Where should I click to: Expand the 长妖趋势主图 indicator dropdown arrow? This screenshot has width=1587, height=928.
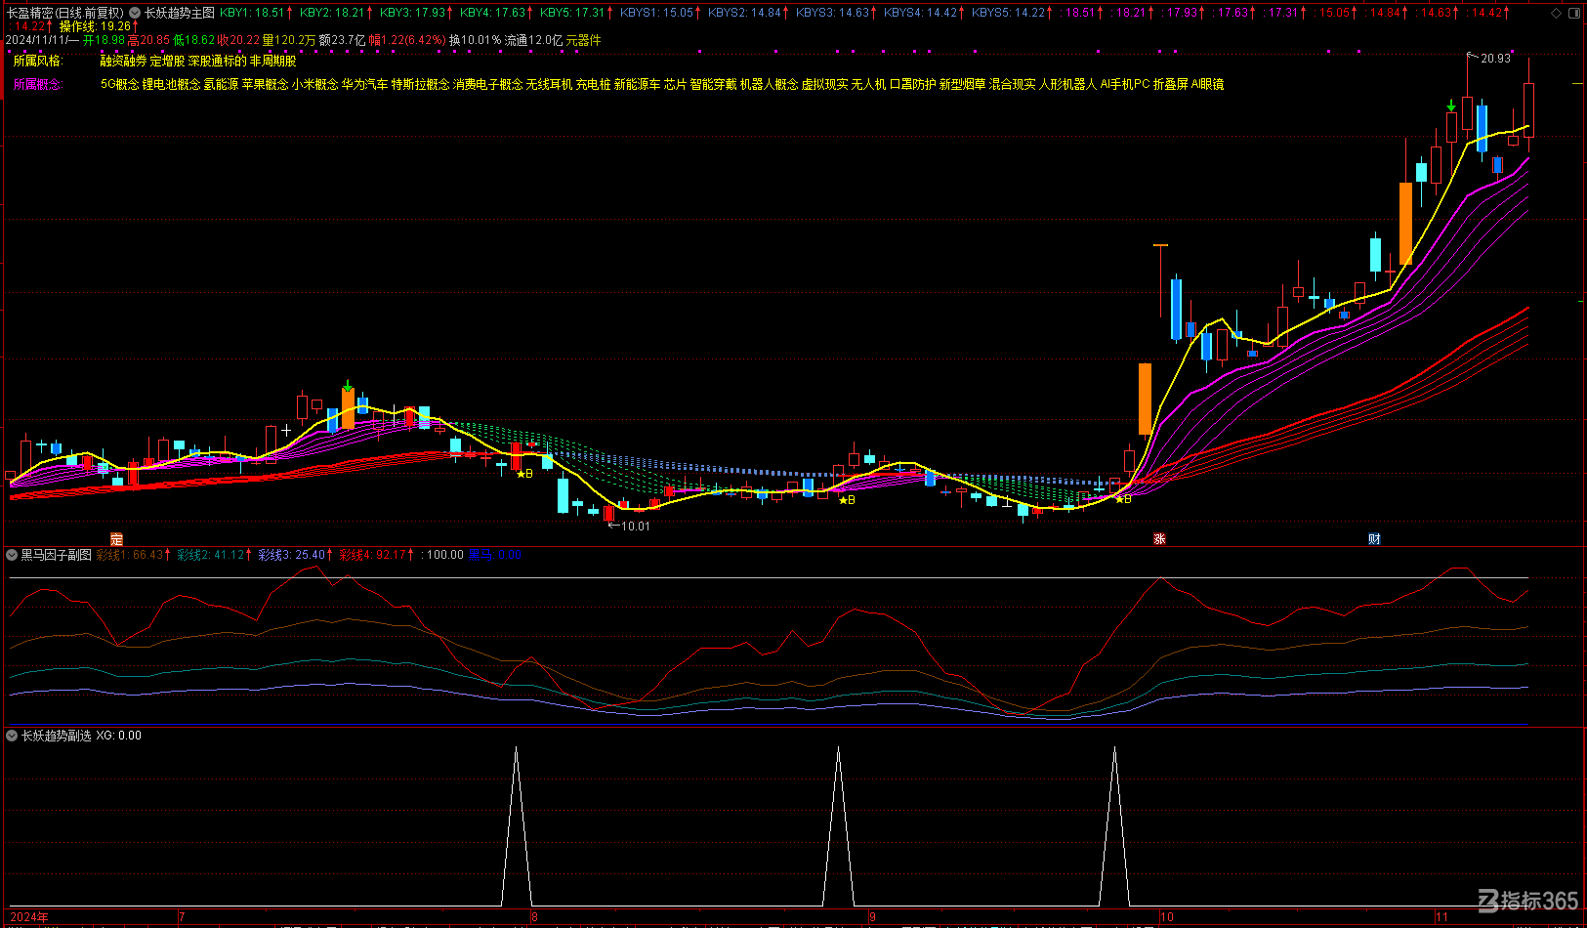[x=135, y=13]
